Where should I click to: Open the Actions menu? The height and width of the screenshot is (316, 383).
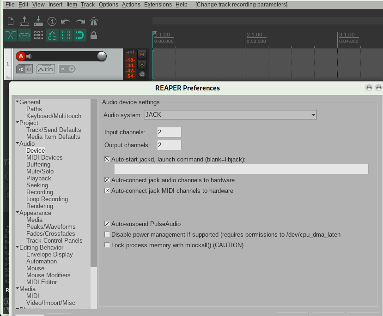point(131,5)
